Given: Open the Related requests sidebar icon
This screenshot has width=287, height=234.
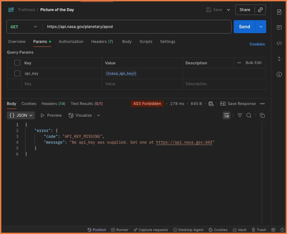Looking at the screenshot, I should pyautogui.click(x=279, y=59).
